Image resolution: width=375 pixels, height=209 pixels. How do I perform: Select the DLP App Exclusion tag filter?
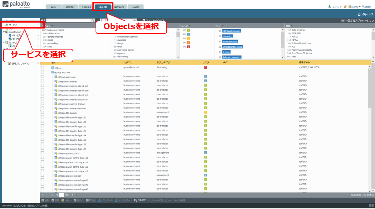click(x=232, y=31)
